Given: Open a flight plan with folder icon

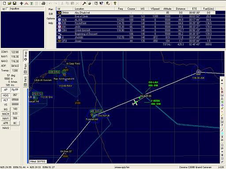Looking at the screenshot, I should 9,3.
